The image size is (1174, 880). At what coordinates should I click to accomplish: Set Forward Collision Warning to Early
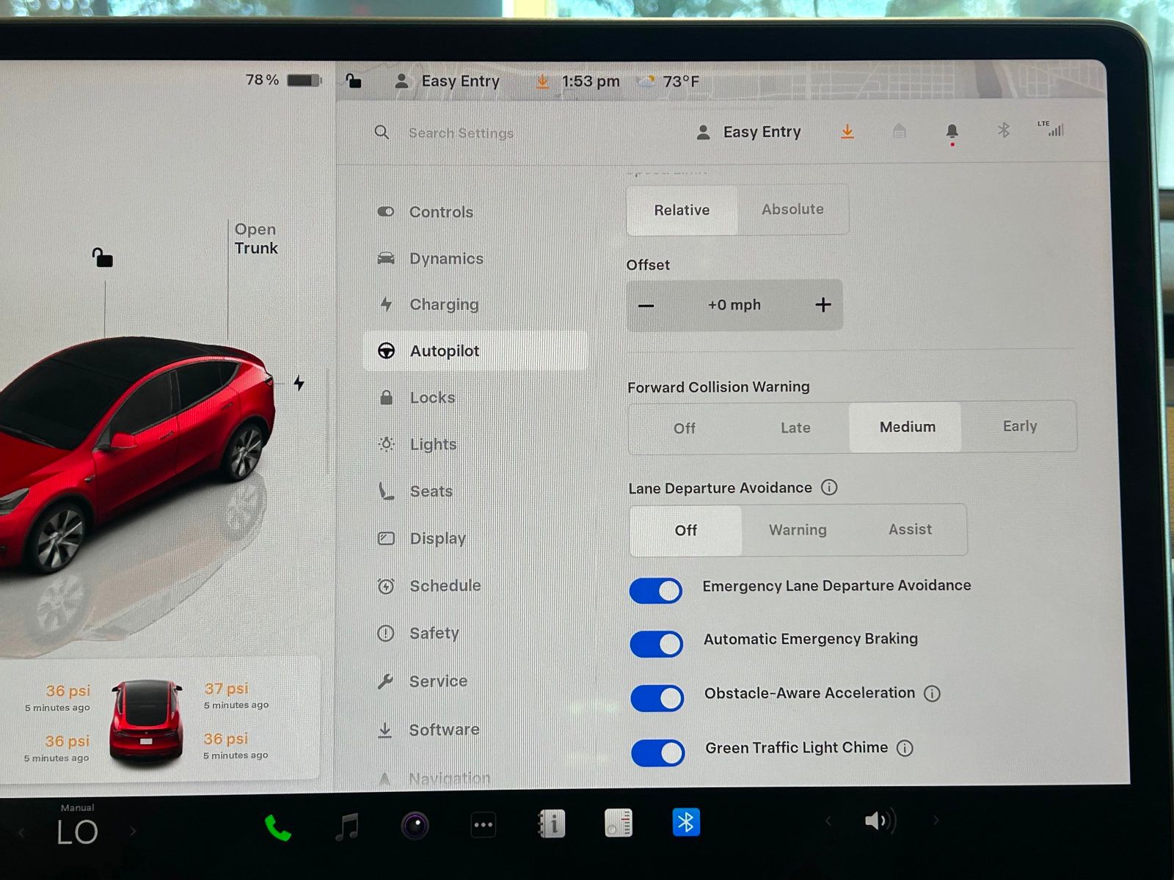1019,426
